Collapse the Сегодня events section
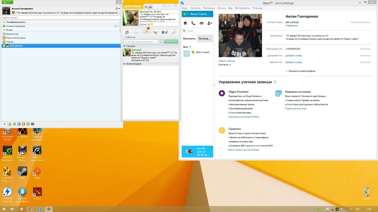 pyautogui.click(x=124, y=46)
